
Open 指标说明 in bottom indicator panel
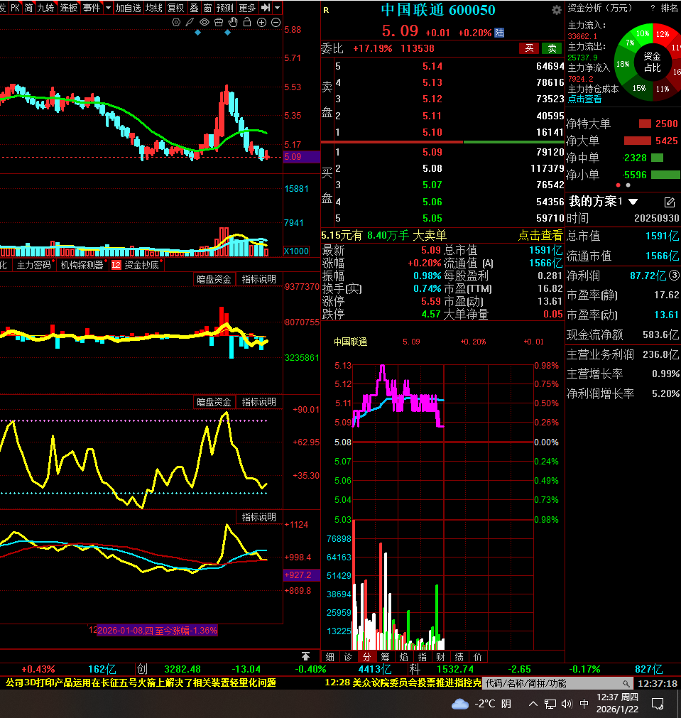pyautogui.click(x=258, y=517)
